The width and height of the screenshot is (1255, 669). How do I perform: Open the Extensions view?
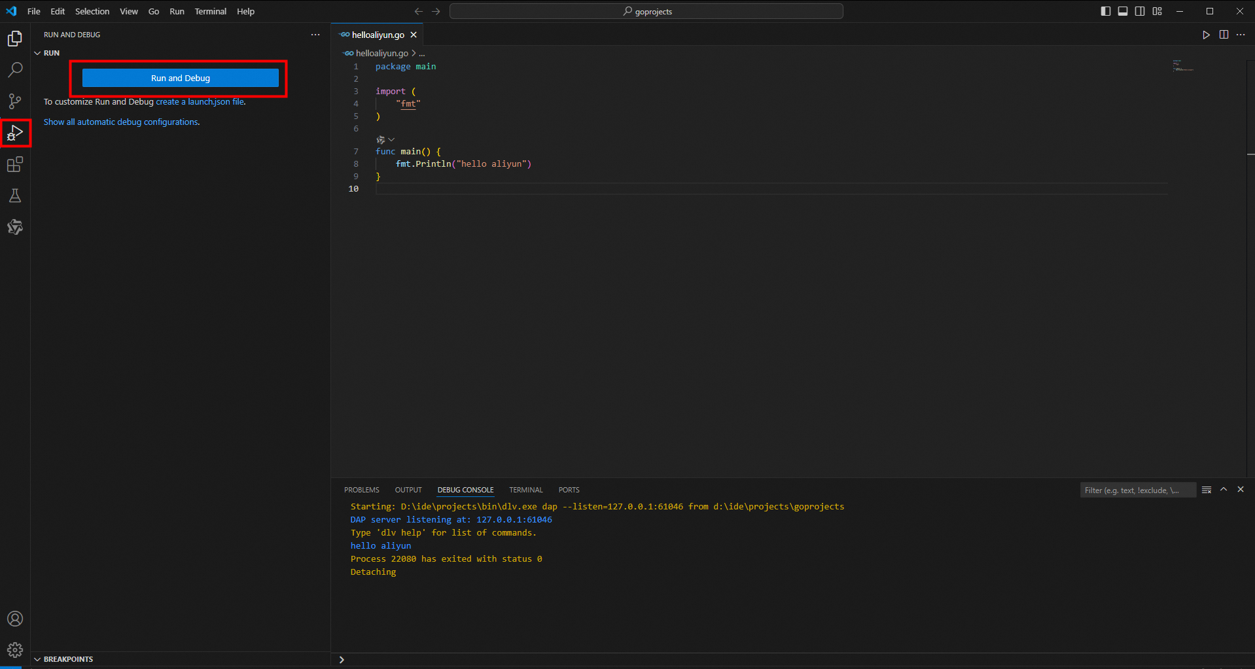[x=15, y=164]
